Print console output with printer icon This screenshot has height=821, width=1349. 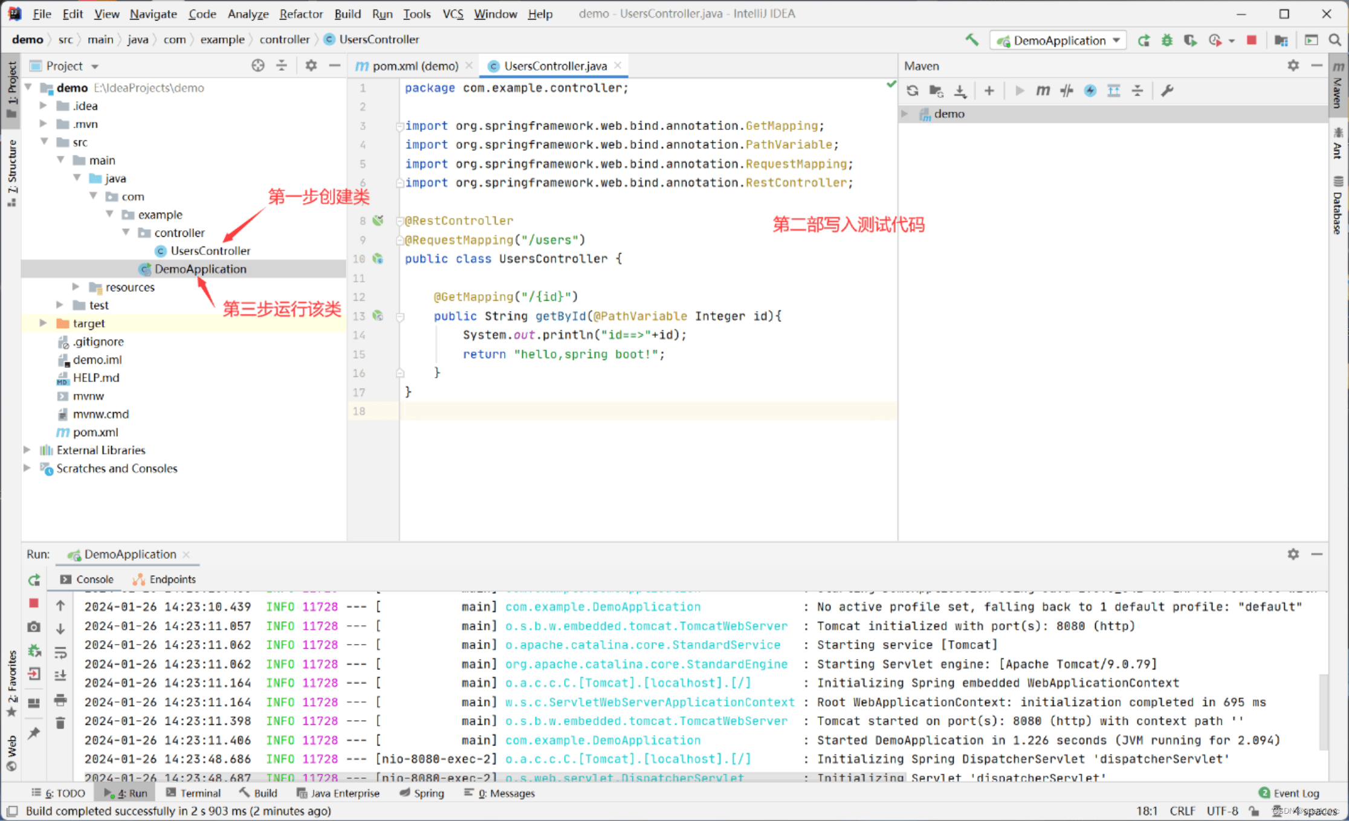click(60, 700)
